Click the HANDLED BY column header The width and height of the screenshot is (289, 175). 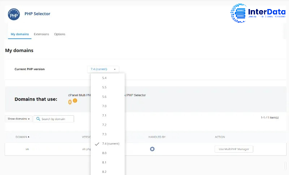(157, 137)
